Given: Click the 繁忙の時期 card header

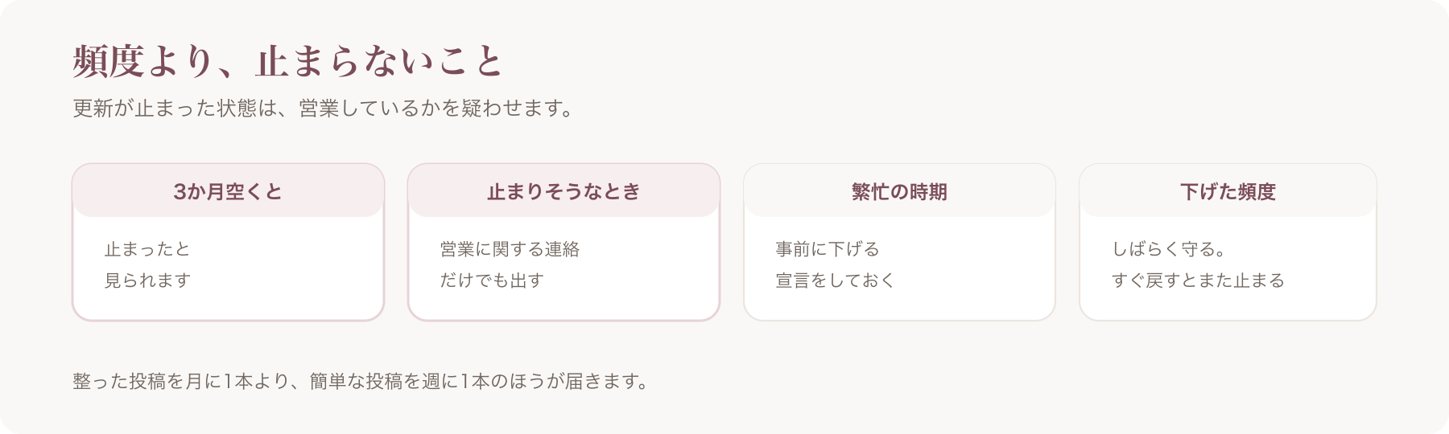Looking at the screenshot, I should tap(899, 191).
